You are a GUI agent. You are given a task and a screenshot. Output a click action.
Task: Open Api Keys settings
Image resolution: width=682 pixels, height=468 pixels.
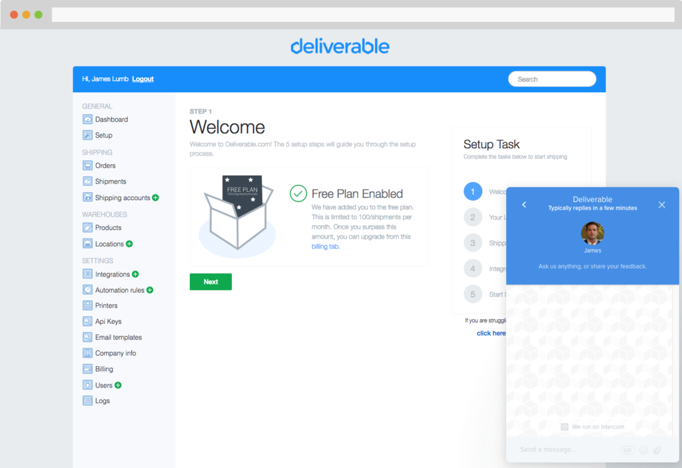coord(109,322)
